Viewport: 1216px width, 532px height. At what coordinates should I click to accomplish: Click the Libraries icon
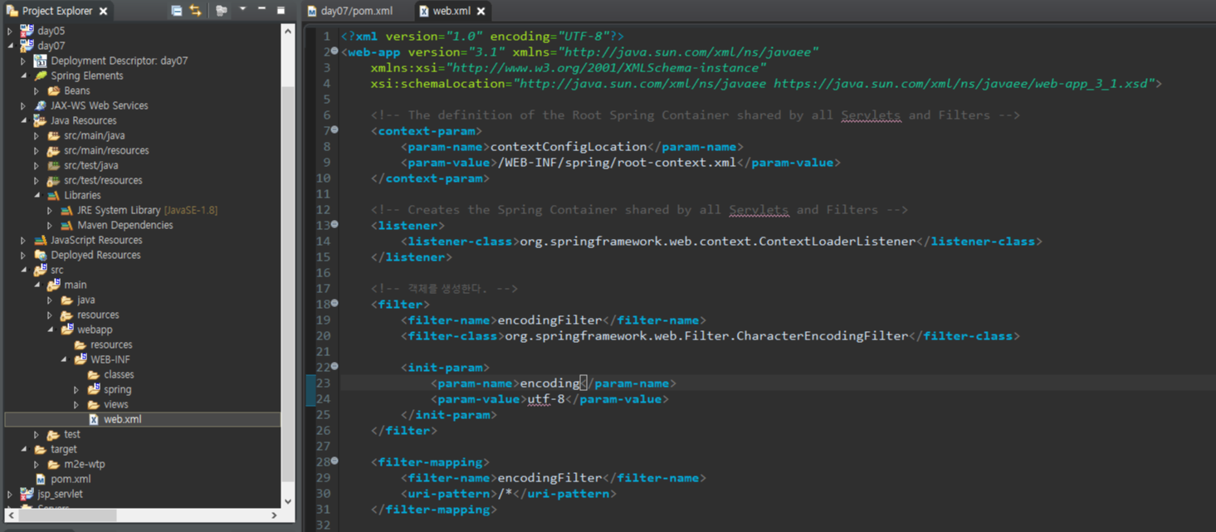coord(53,195)
